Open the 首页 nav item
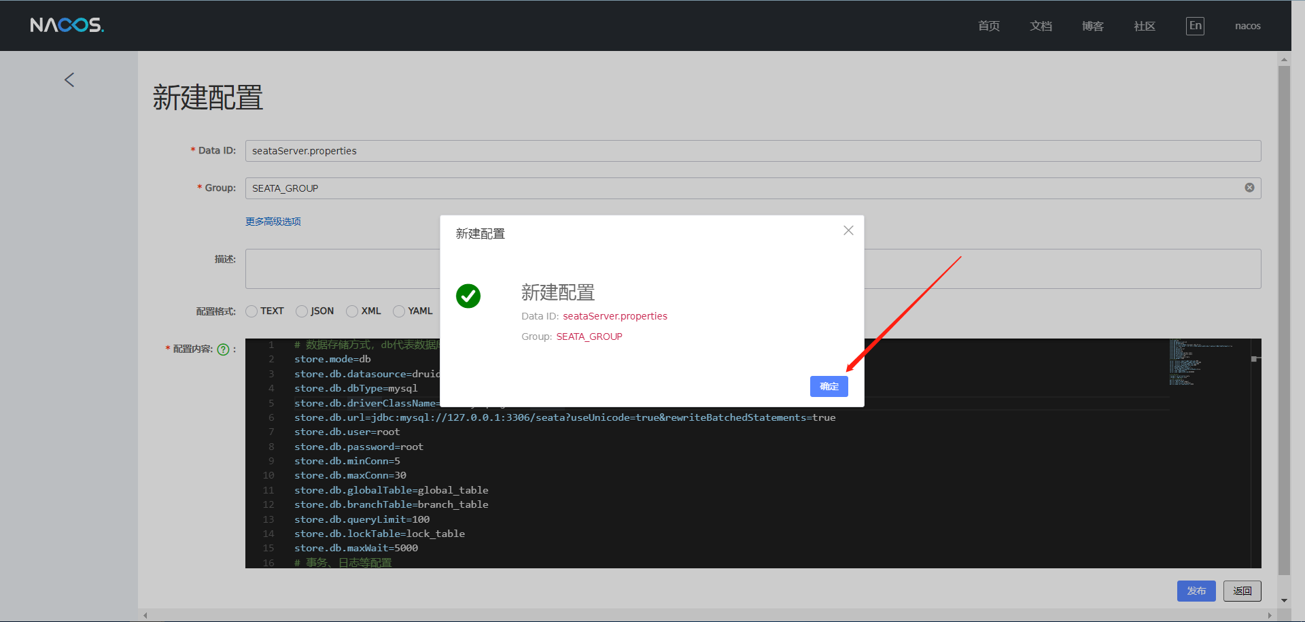1305x622 pixels. 989,26
